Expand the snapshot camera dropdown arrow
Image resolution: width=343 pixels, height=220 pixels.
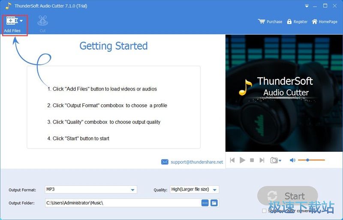coord(280,161)
